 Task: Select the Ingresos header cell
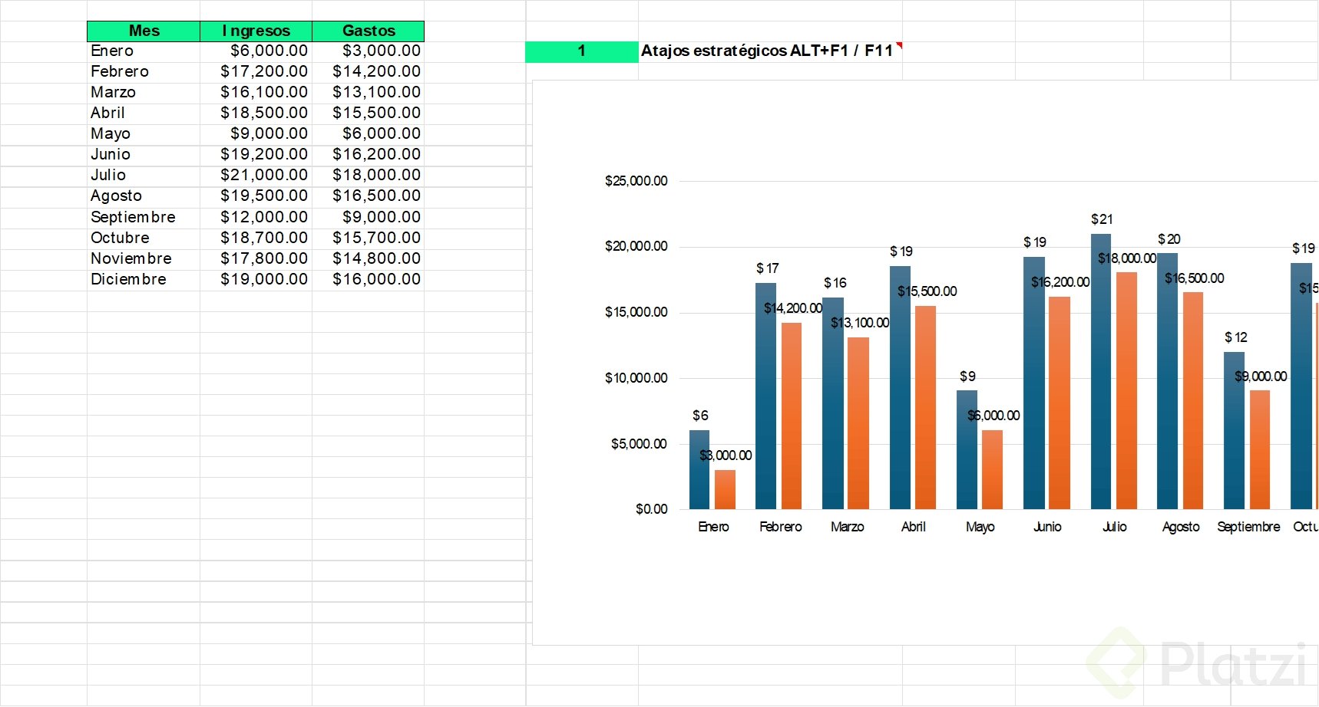pos(256,31)
